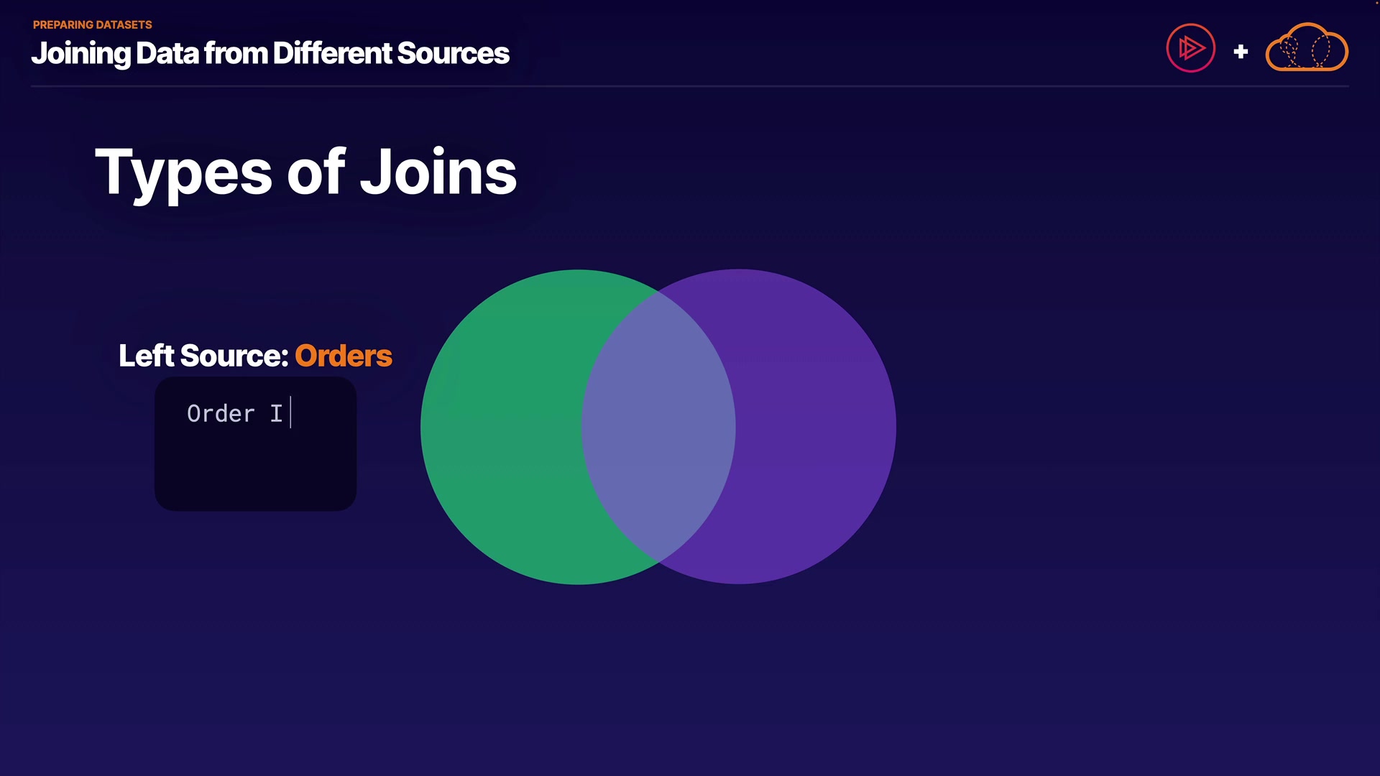Click the word "Joining" in the slide title
Image resolution: width=1380 pixels, height=776 pixels.
80,54
